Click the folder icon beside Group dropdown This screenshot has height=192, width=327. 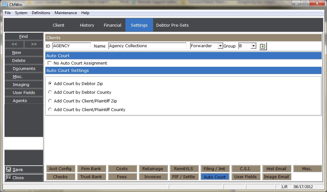coord(263,46)
